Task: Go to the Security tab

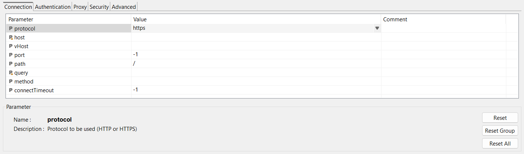Action: (x=99, y=7)
